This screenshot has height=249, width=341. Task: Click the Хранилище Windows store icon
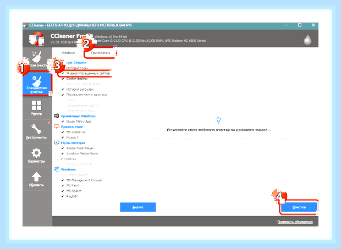point(57,116)
